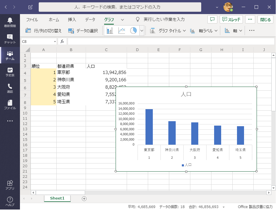
Task: Open the 軸ラベル dropdown
Action: tap(204, 31)
